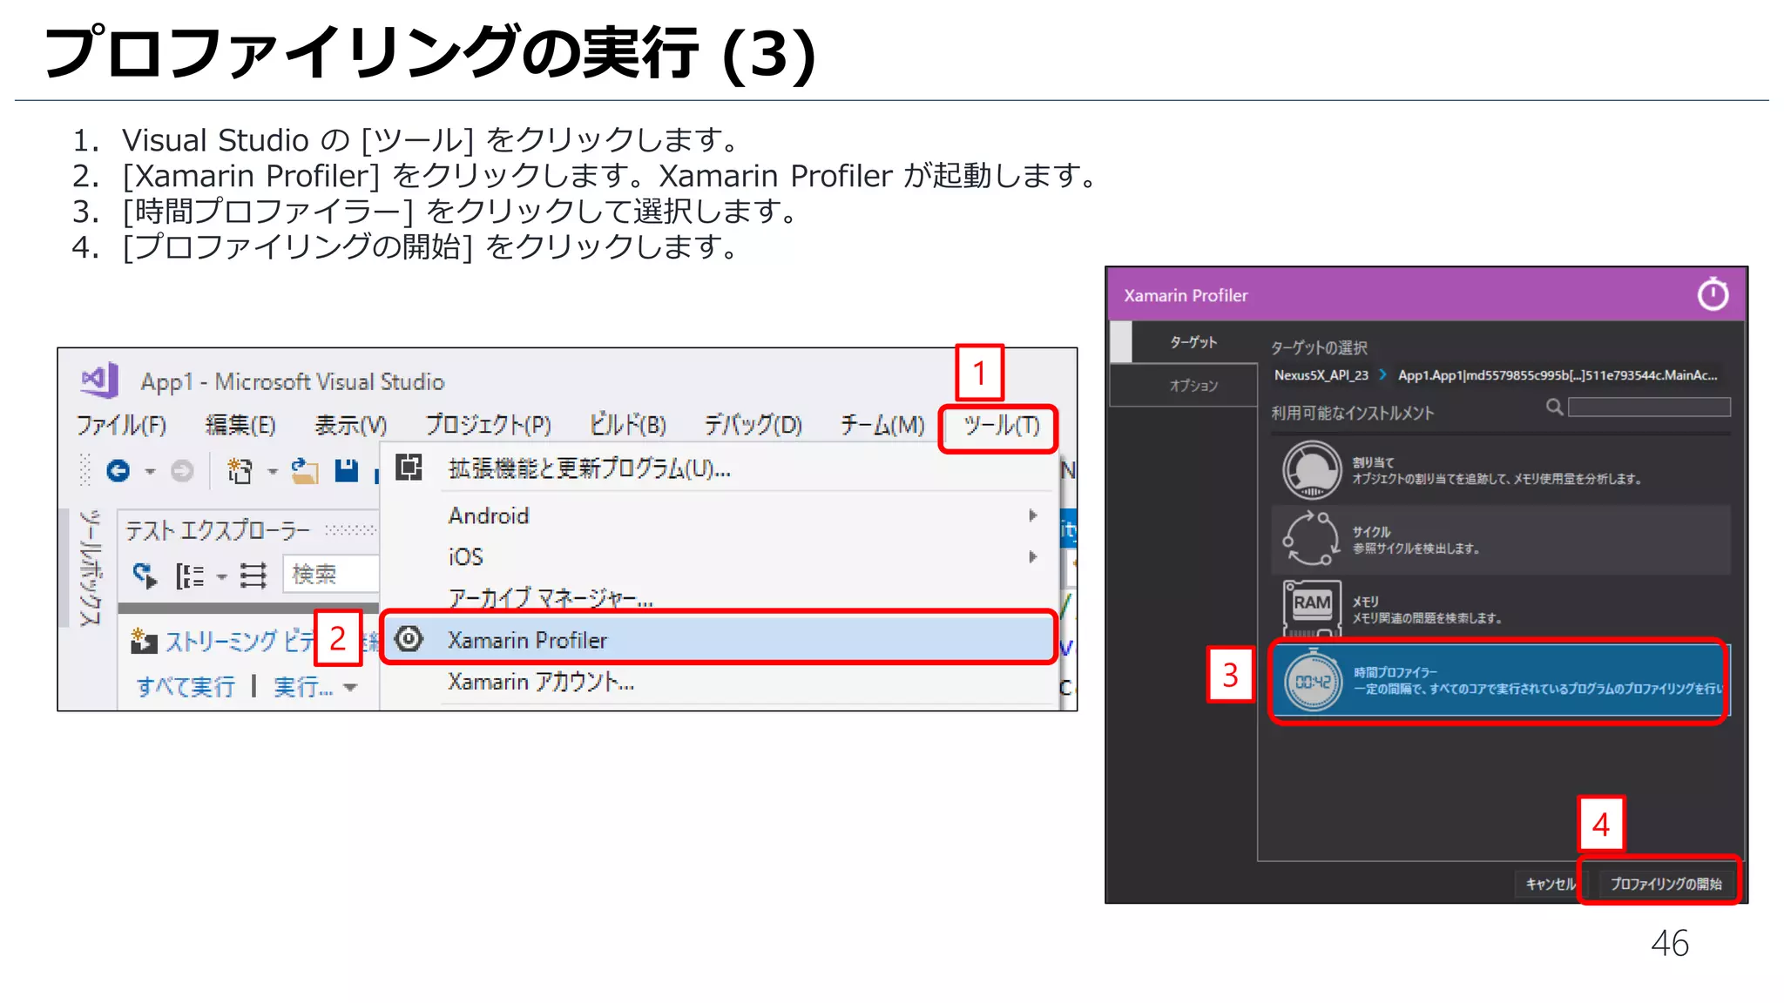
Task: Click the 検索 box in Test Explorer
Action: coord(331,575)
